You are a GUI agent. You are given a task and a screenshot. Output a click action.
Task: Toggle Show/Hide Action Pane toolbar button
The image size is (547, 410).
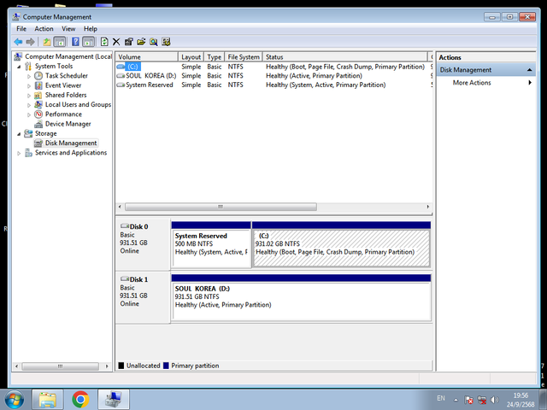(x=88, y=42)
